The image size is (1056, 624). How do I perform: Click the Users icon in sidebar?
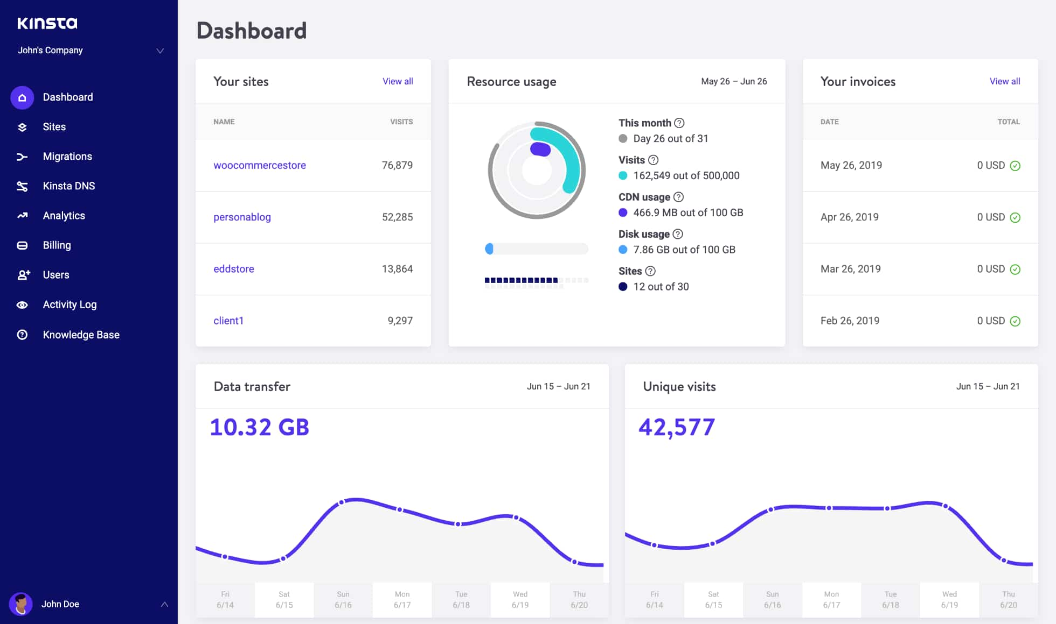coord(22,275)
